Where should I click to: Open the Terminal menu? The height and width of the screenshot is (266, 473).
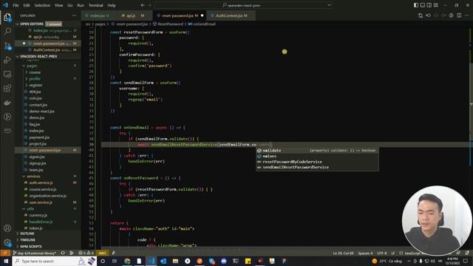click(95, 5)
